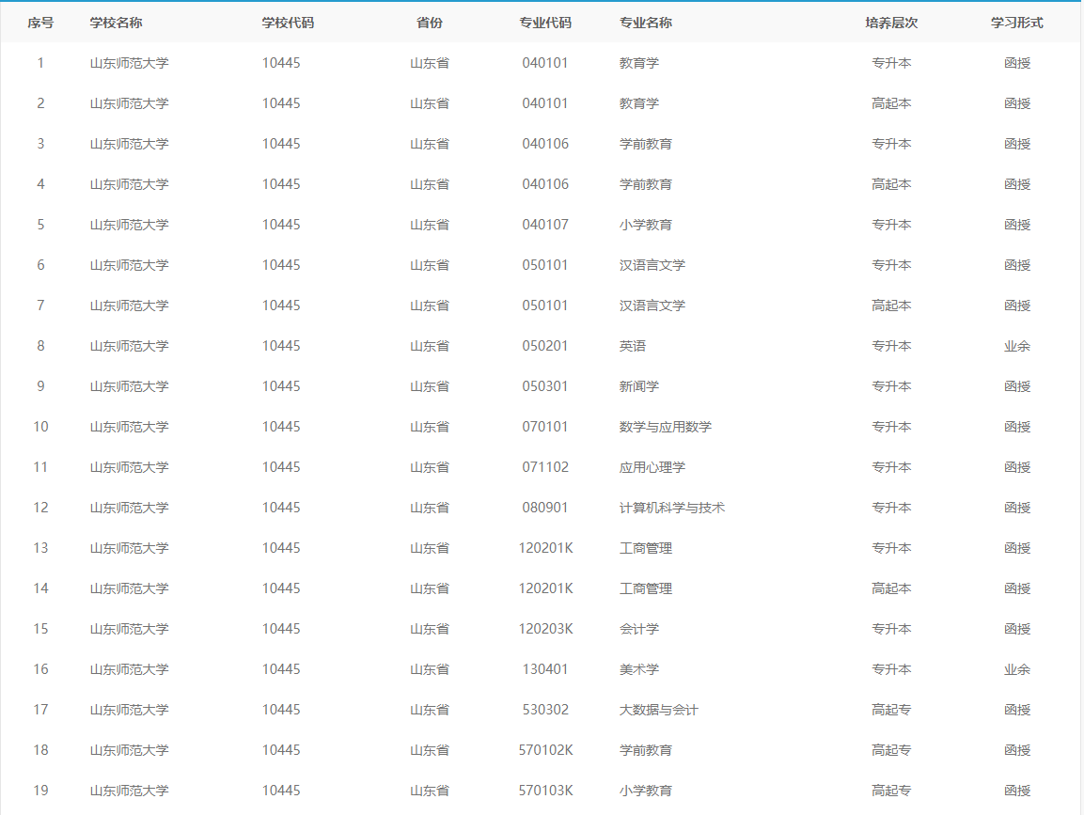Select the 美术学 major cell

coord(639,670)
